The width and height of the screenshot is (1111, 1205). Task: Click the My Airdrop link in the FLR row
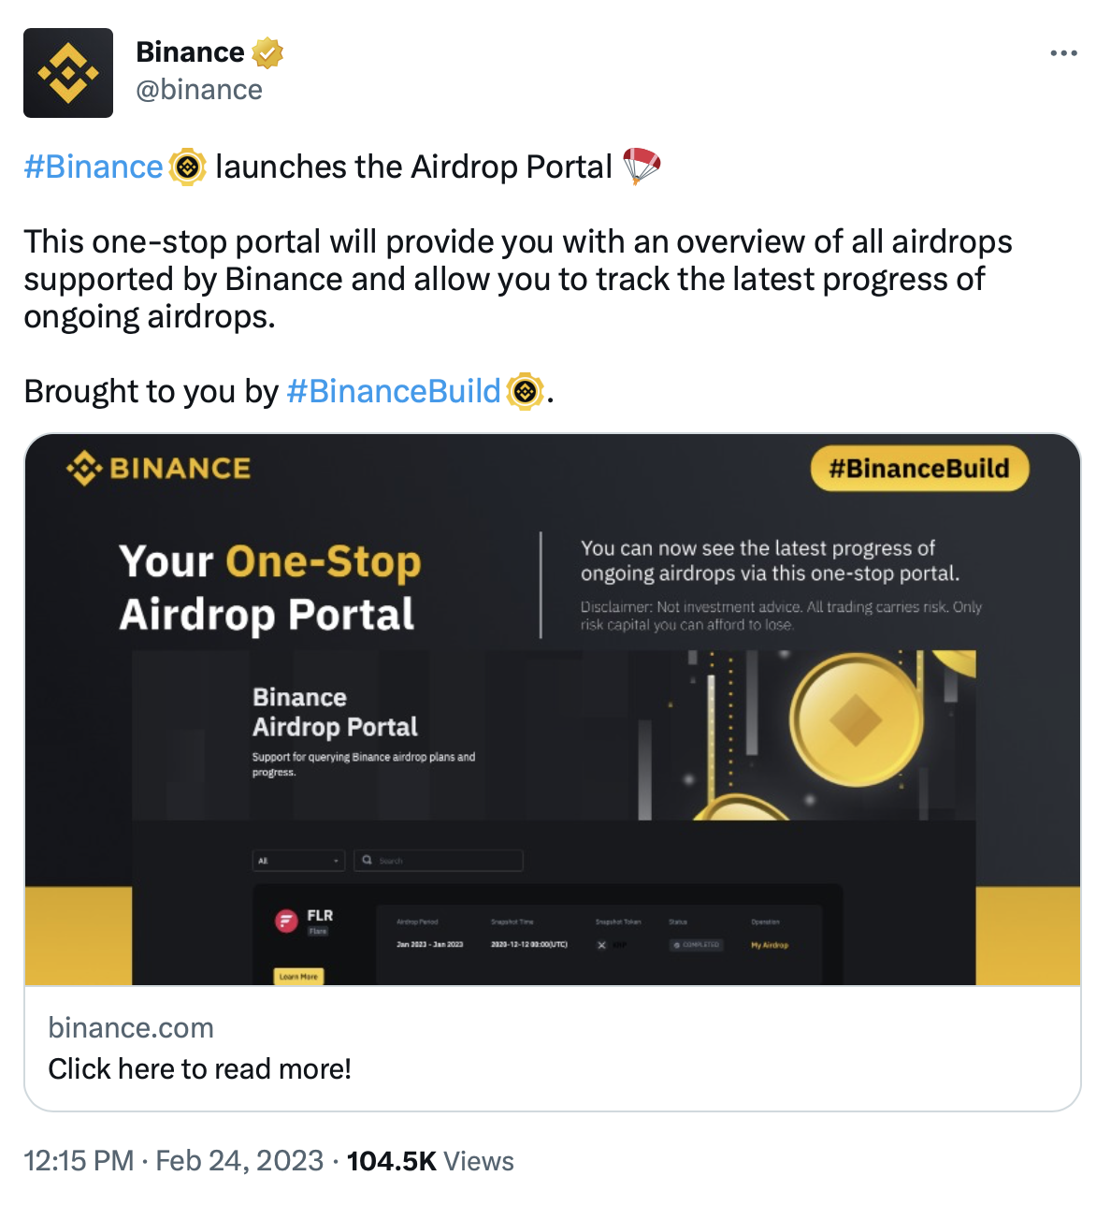tap(769, 945)
